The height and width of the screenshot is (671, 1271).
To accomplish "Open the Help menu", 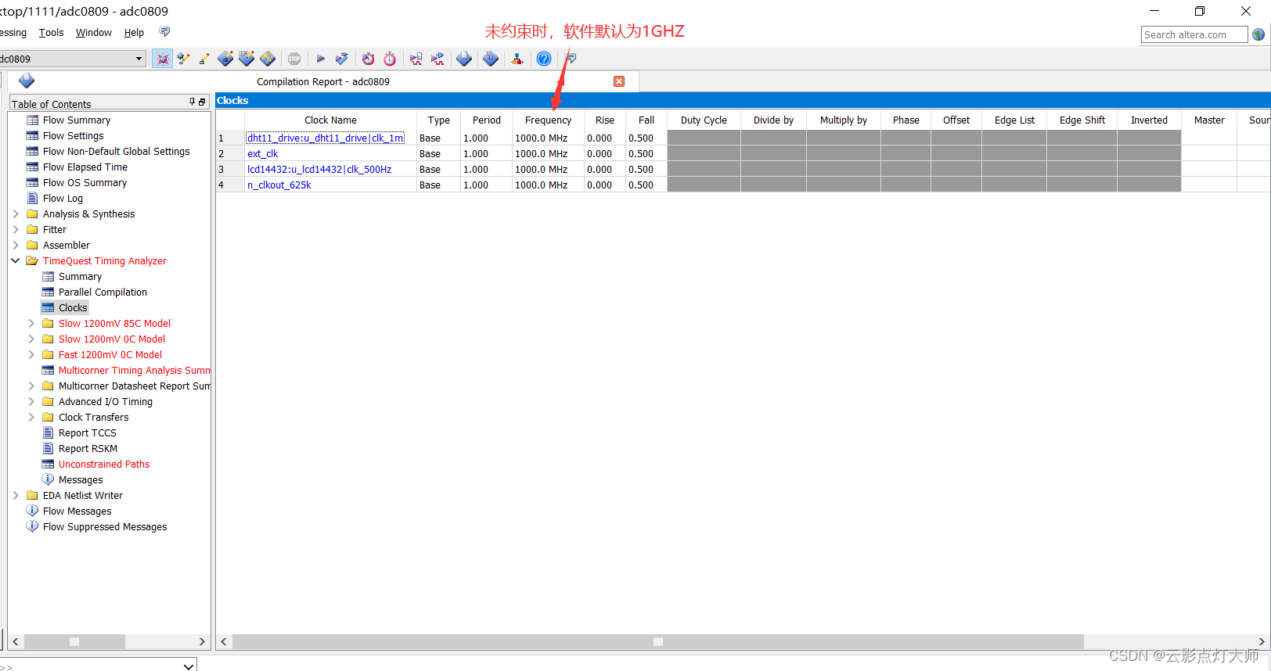I will (134, 33).
